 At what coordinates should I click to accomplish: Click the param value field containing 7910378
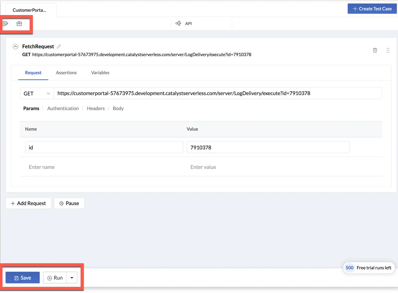(268, 147)
